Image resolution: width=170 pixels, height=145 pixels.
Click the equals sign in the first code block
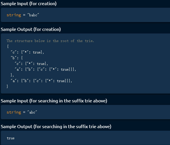pos(24,15)
